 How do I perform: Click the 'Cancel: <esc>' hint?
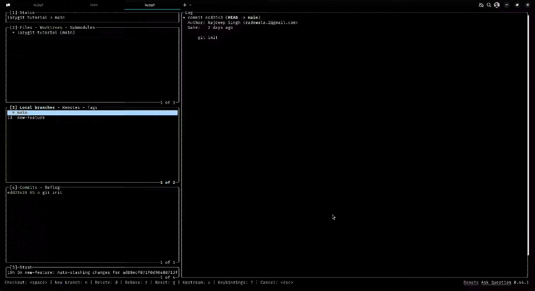tap(277, 282)
